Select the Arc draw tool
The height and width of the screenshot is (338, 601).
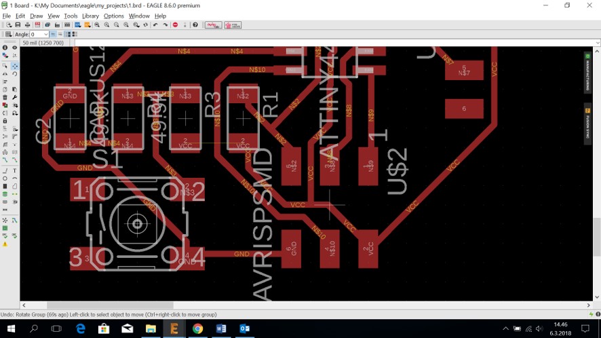[14, 178]
